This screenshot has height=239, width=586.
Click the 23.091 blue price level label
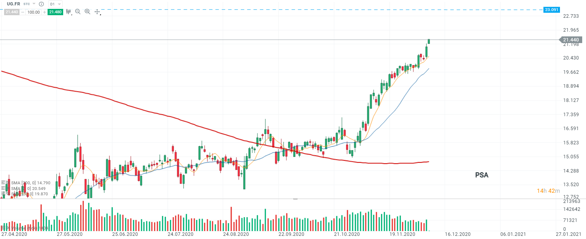[551, 10]
